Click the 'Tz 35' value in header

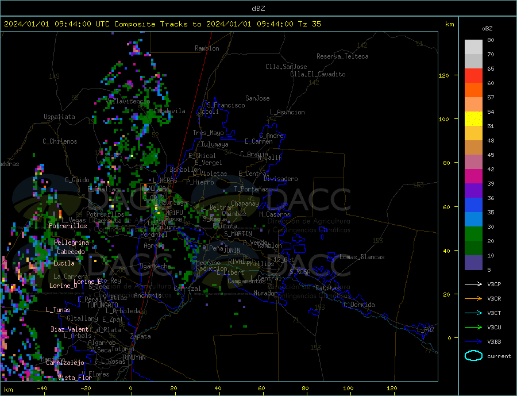(x=309, y=24)
